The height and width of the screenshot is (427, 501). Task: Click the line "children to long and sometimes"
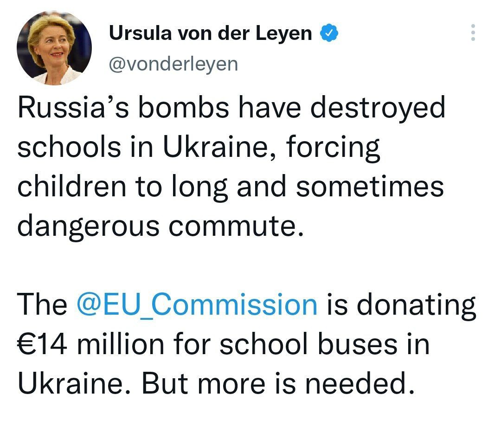coord(231,187)
